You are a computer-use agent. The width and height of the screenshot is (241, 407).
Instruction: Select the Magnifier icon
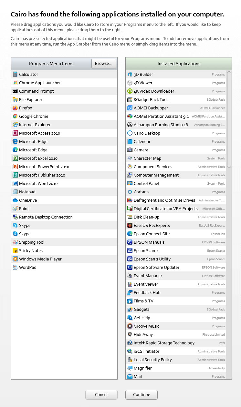pyautogui.click(x=130, y=368)
